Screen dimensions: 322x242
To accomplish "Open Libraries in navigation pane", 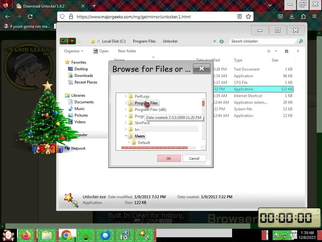I will tap(78, 95).
